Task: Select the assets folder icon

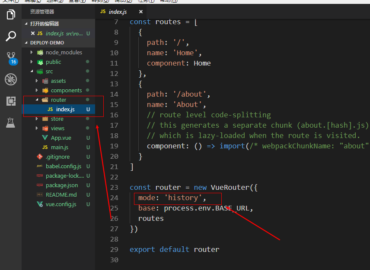Action: click(45, 81)
